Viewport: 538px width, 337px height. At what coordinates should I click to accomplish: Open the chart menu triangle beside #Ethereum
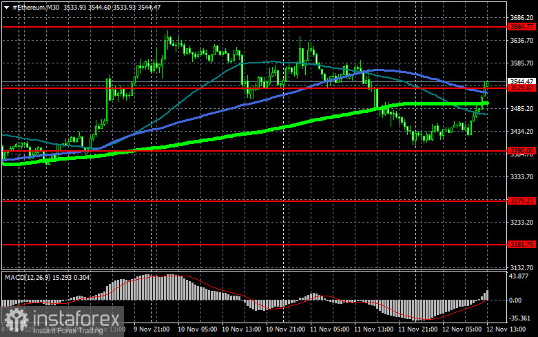[x=6, y=7]
